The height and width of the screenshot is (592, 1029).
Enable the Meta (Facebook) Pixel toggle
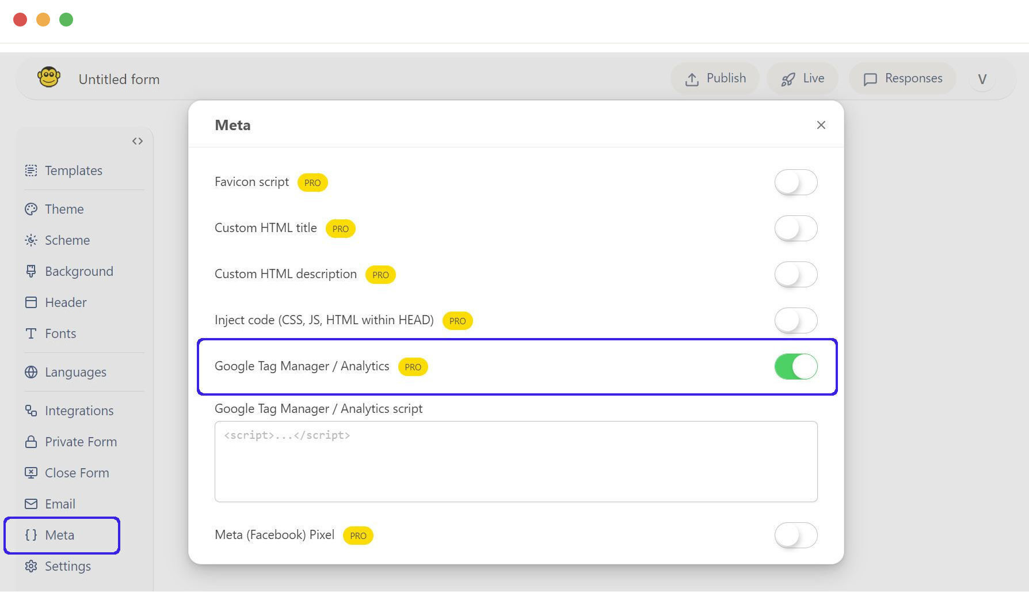796,536
